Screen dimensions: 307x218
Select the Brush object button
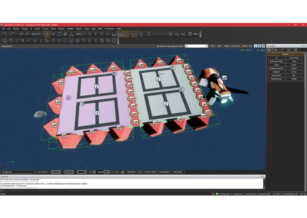point(294,65)
